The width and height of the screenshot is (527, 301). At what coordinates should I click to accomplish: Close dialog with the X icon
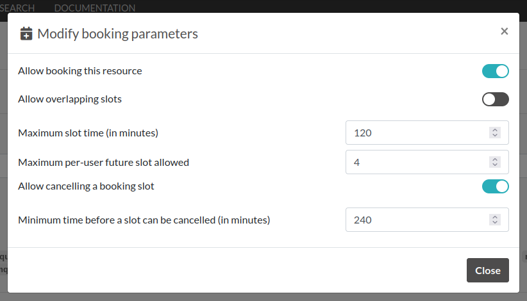point(504,31)
